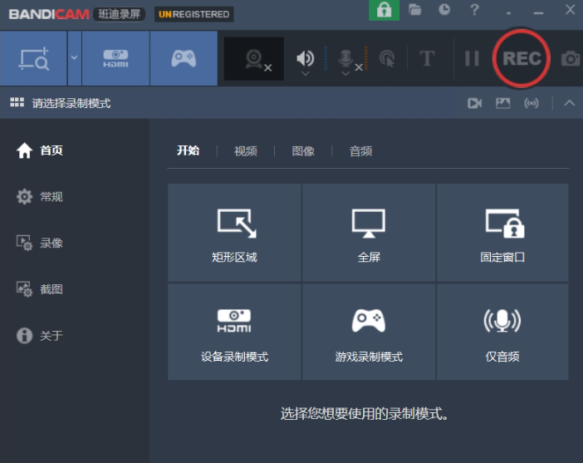The height and width of the screenshot is (463, 583).
Task: Select screen rectangle recording mode in toolbar
Action: 33,59
